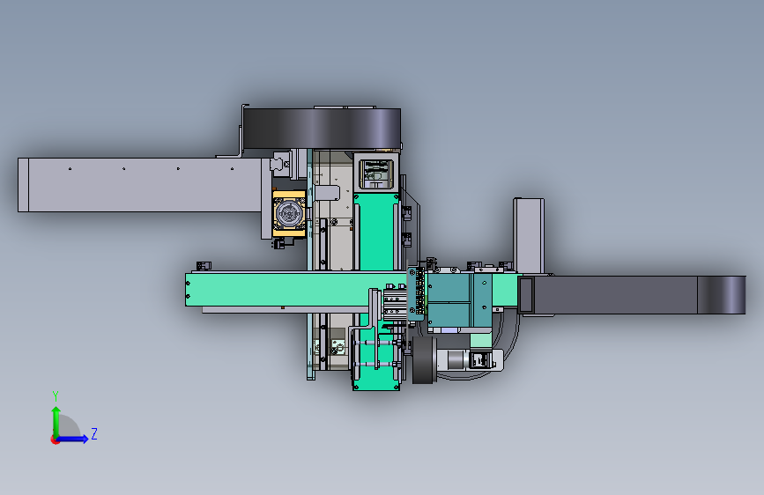Screen dimensions: 764x495
Task: Click the blue Z axis arrow of the triad
Action: tap(73, 439)
